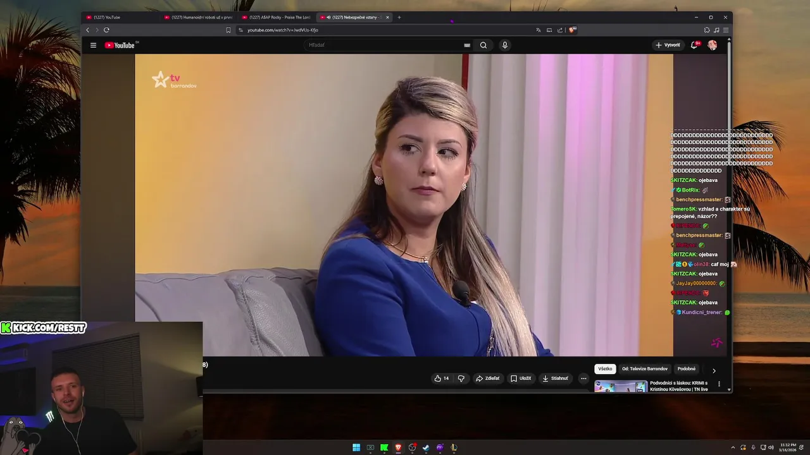Open the on-screen keyboard in search box

click(x=467, y=45)
